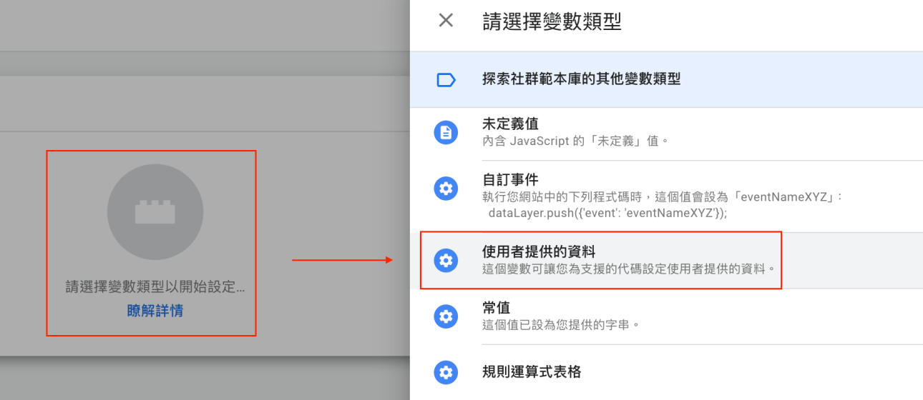Click the gear icon for 規則運算式表格
This screenshot has width=923, height=400.
click(446, 372)
